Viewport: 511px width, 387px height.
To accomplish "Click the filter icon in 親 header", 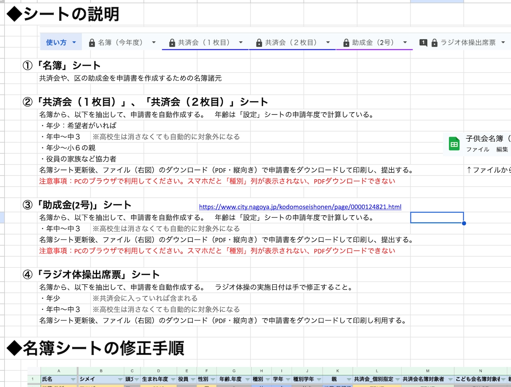I will point(348,379).
